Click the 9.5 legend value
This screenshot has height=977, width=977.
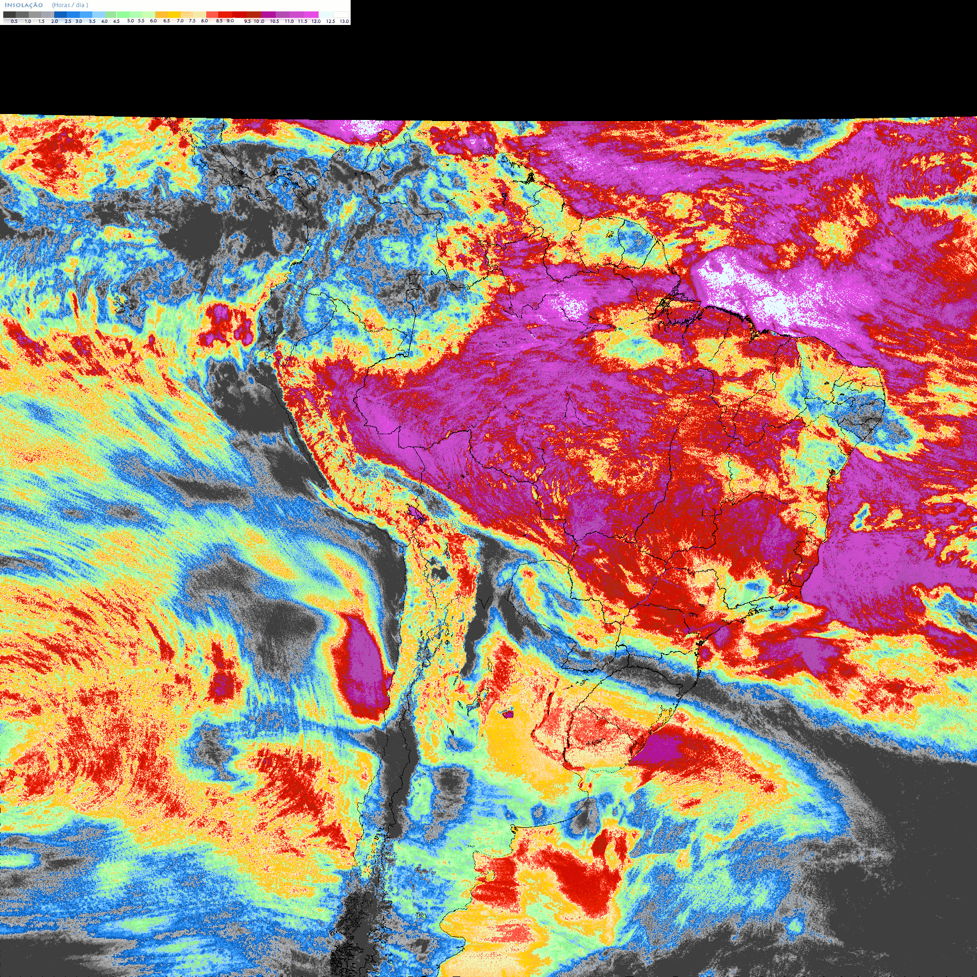click(x=248, y=21)
